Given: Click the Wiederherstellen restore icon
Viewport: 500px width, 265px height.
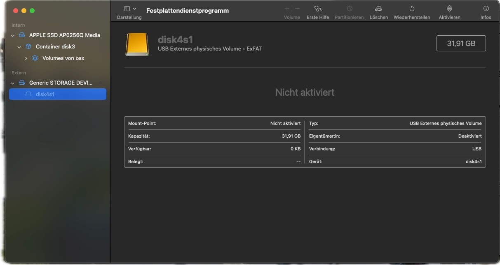Looking at the screenshot, I should pyautogui.click(x=412, y=9).
